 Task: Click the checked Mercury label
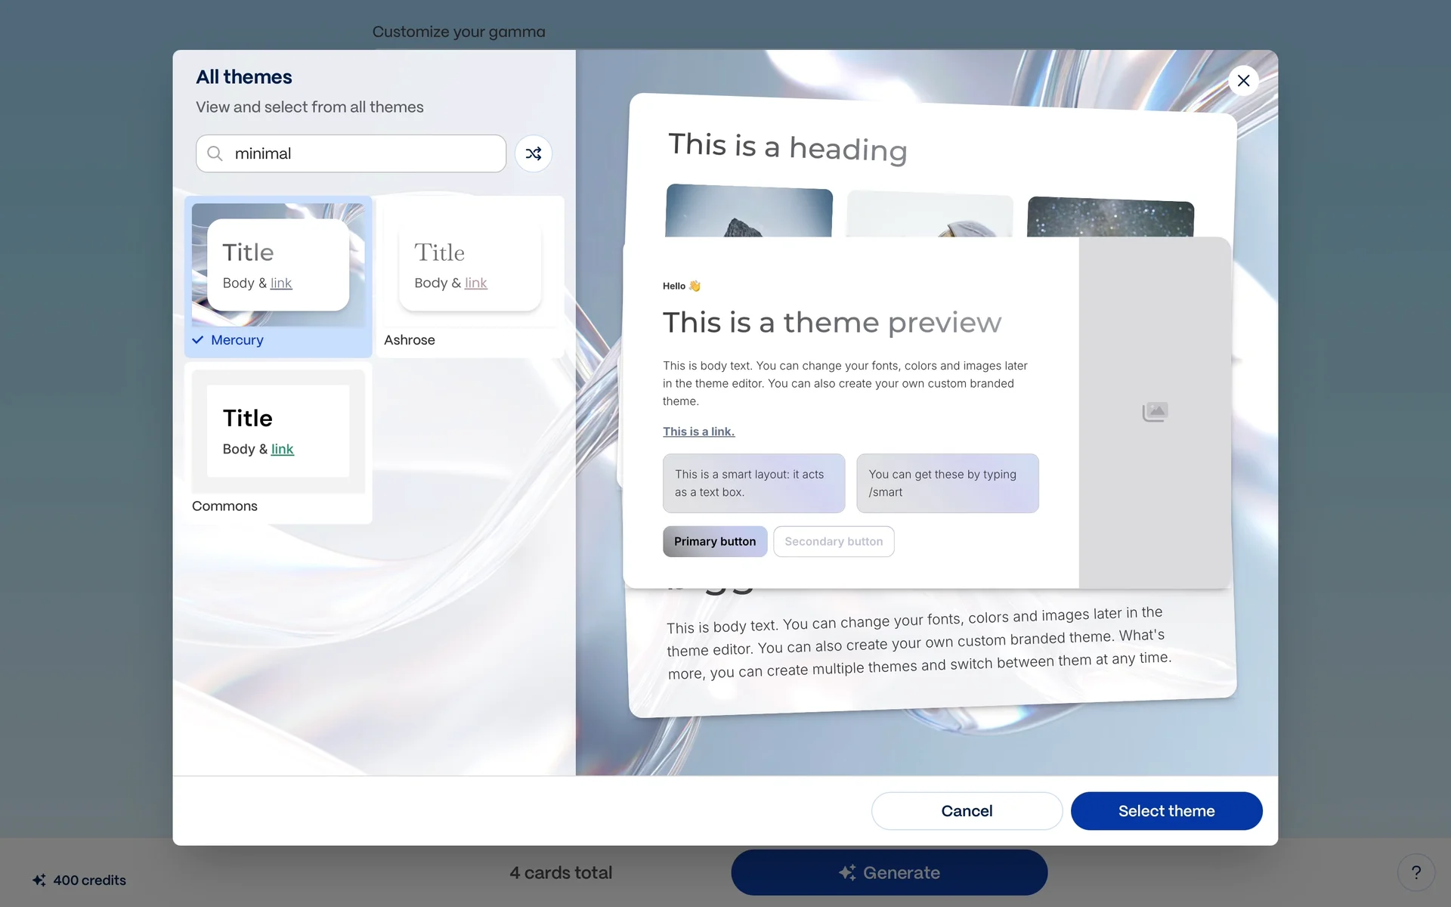click(x=237, y=340)
